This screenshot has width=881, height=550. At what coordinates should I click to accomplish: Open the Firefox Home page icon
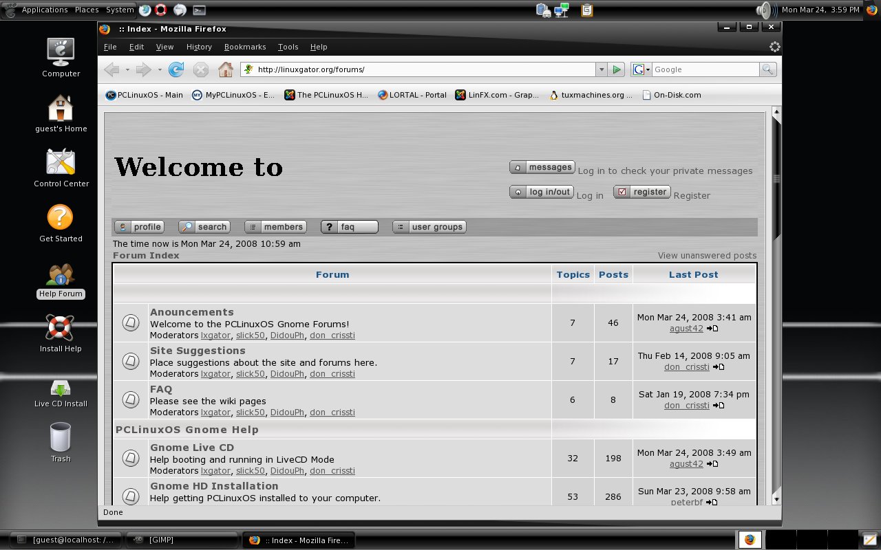[225, 69]
